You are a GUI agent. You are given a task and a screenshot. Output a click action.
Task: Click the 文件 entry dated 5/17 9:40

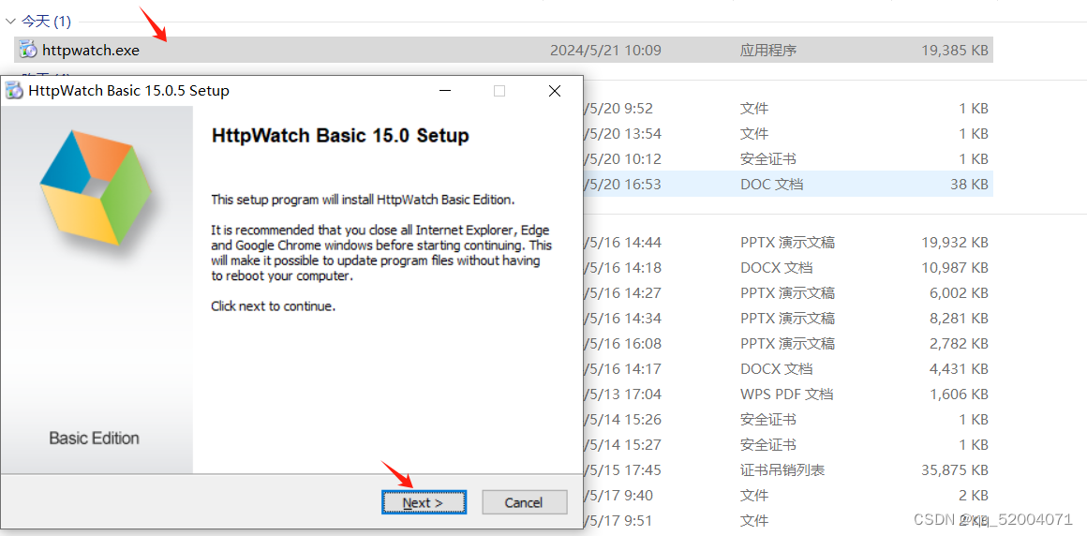[753, 495]
